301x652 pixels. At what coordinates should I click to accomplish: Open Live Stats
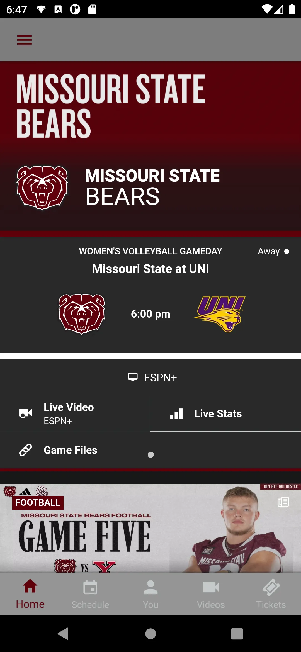(226, 414)
